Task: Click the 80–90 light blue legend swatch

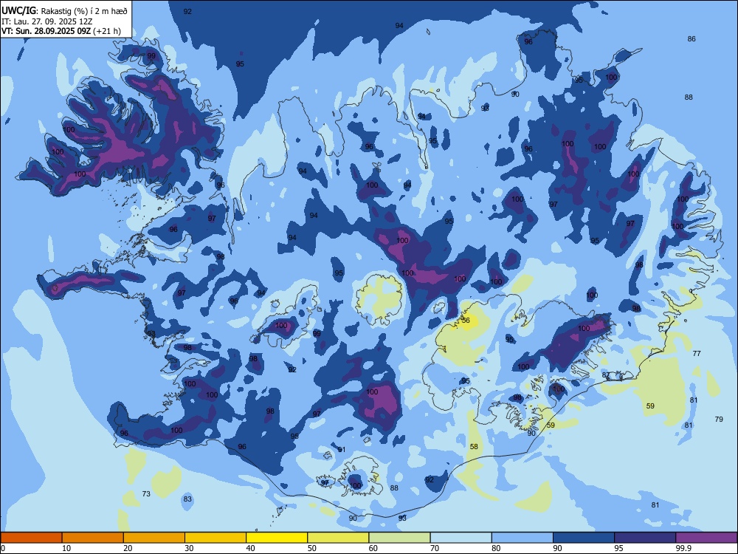Action: click(x=523, y=538)
